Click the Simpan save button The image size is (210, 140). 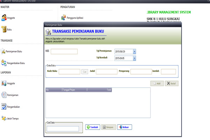108,127
